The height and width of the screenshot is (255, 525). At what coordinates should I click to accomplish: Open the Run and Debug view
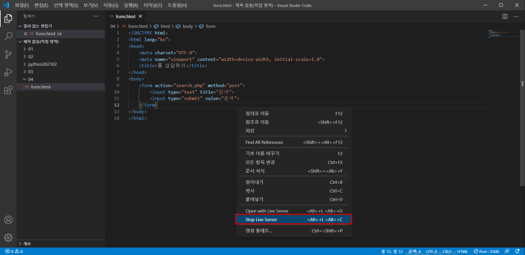(x=8, y=72)
